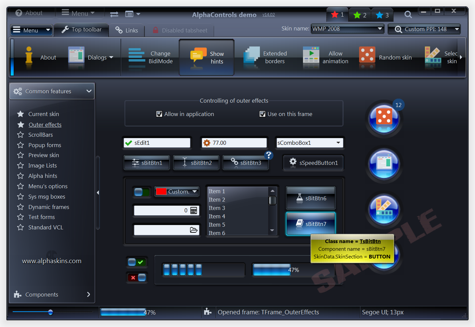
Task: Select Alpha hints in the sidebar
Action: (x=42, y=176)
